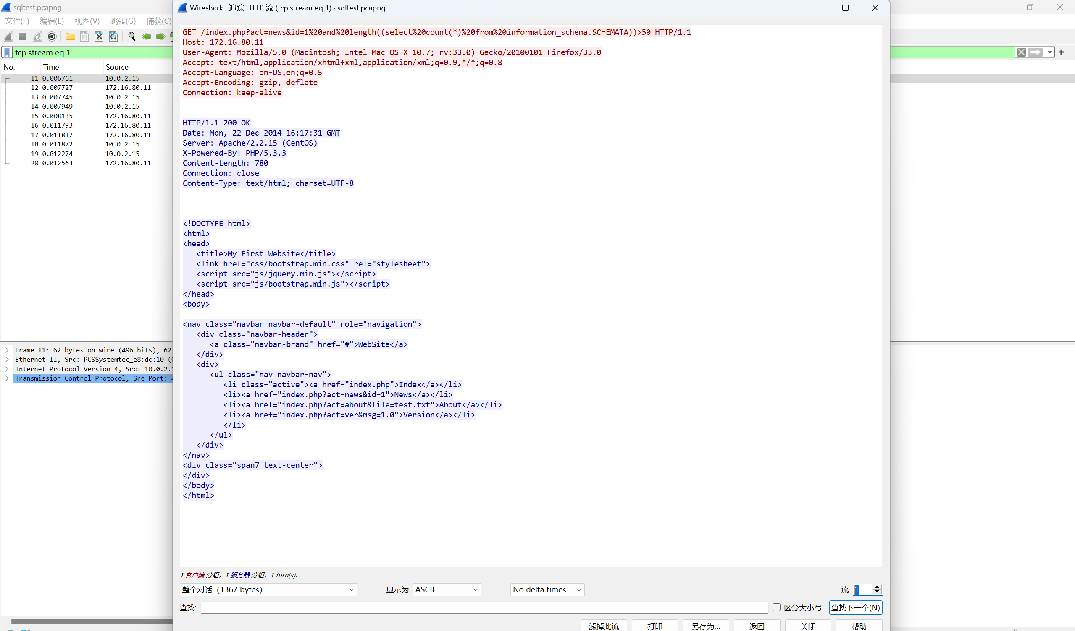1075x631 pixels.
Task: Increase the stream number with up spinner
Action: 877,587
